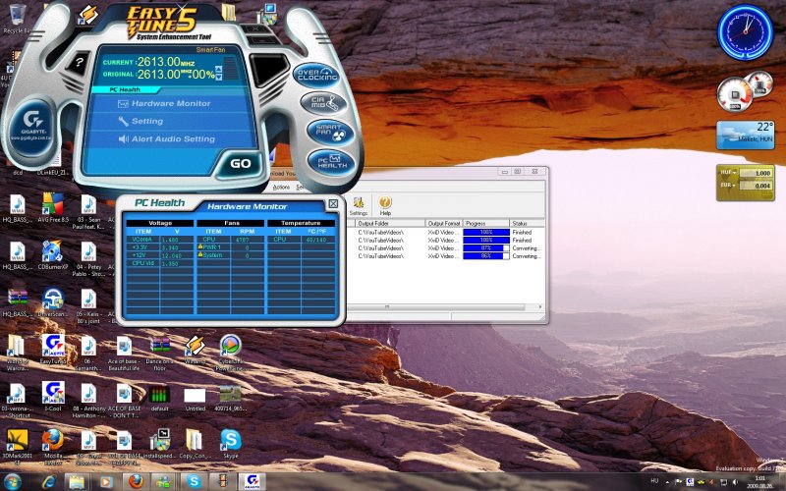Open the 3DMark2001 SE desktop shortcut

coord(17,447)
